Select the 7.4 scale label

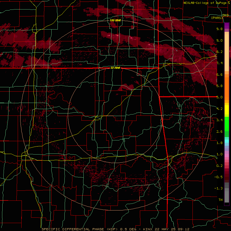point(219,63)
